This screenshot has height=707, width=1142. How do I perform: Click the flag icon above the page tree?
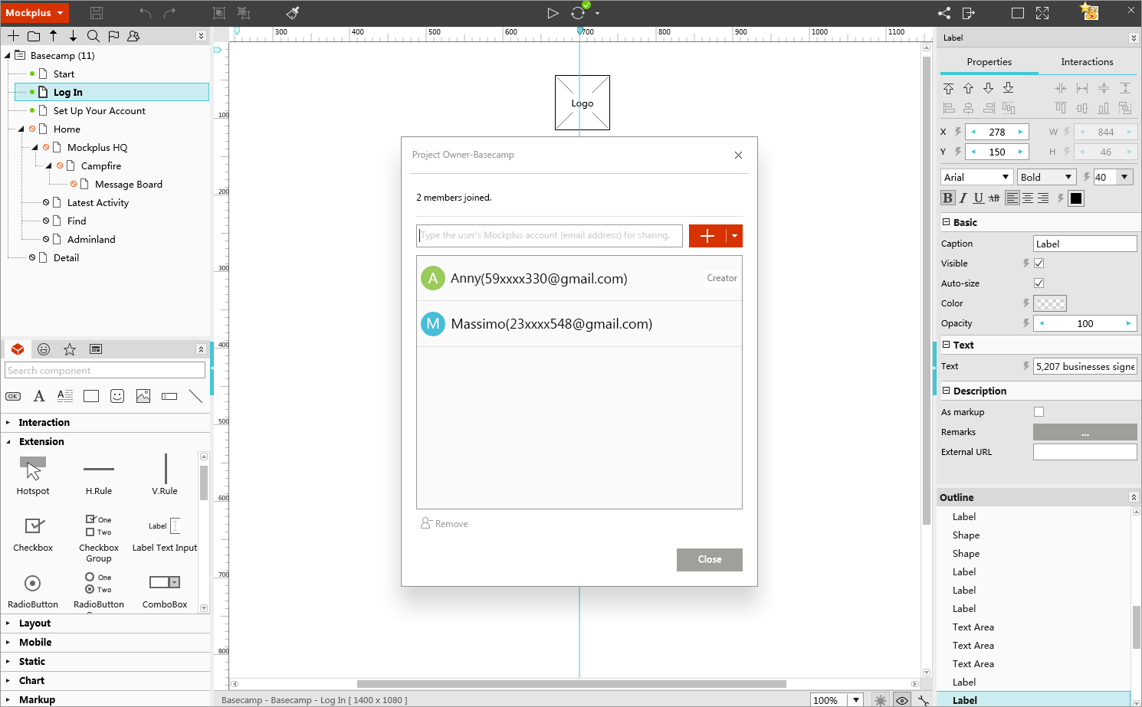click(x=113, y=36)
